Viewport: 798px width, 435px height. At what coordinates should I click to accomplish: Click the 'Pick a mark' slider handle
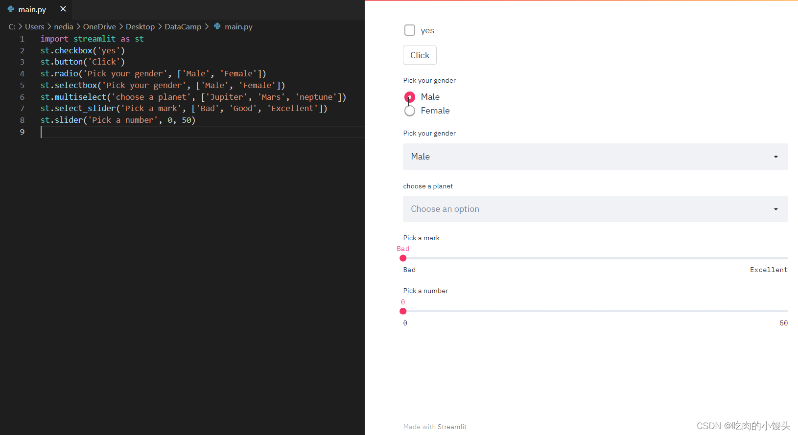(x=403, y=258)
